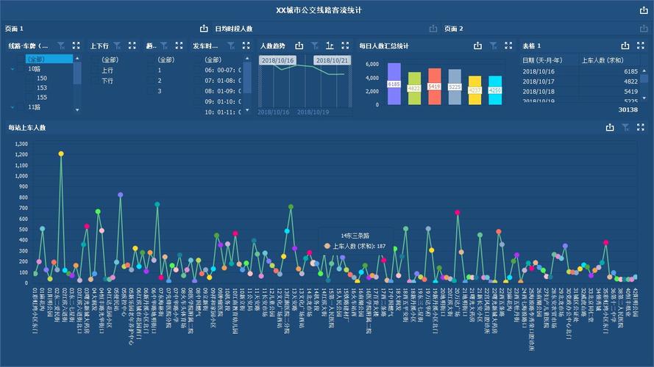Select plate 150 under 10路

tap(42, 79)
